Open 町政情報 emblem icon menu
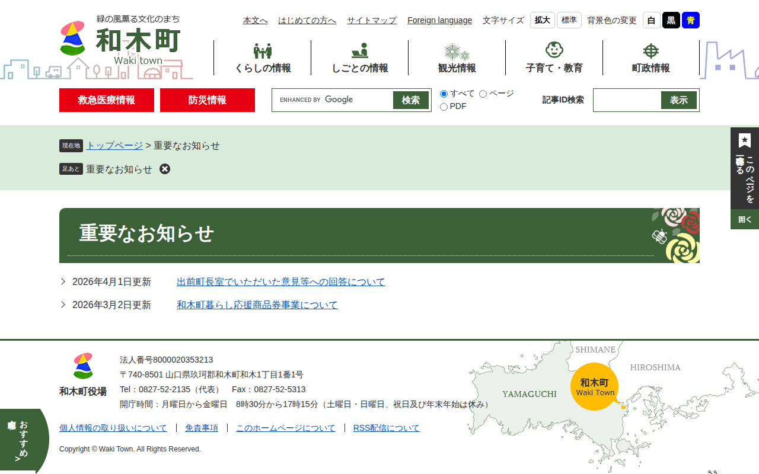This screenshot has height=474, width=759. pos(650,52)
